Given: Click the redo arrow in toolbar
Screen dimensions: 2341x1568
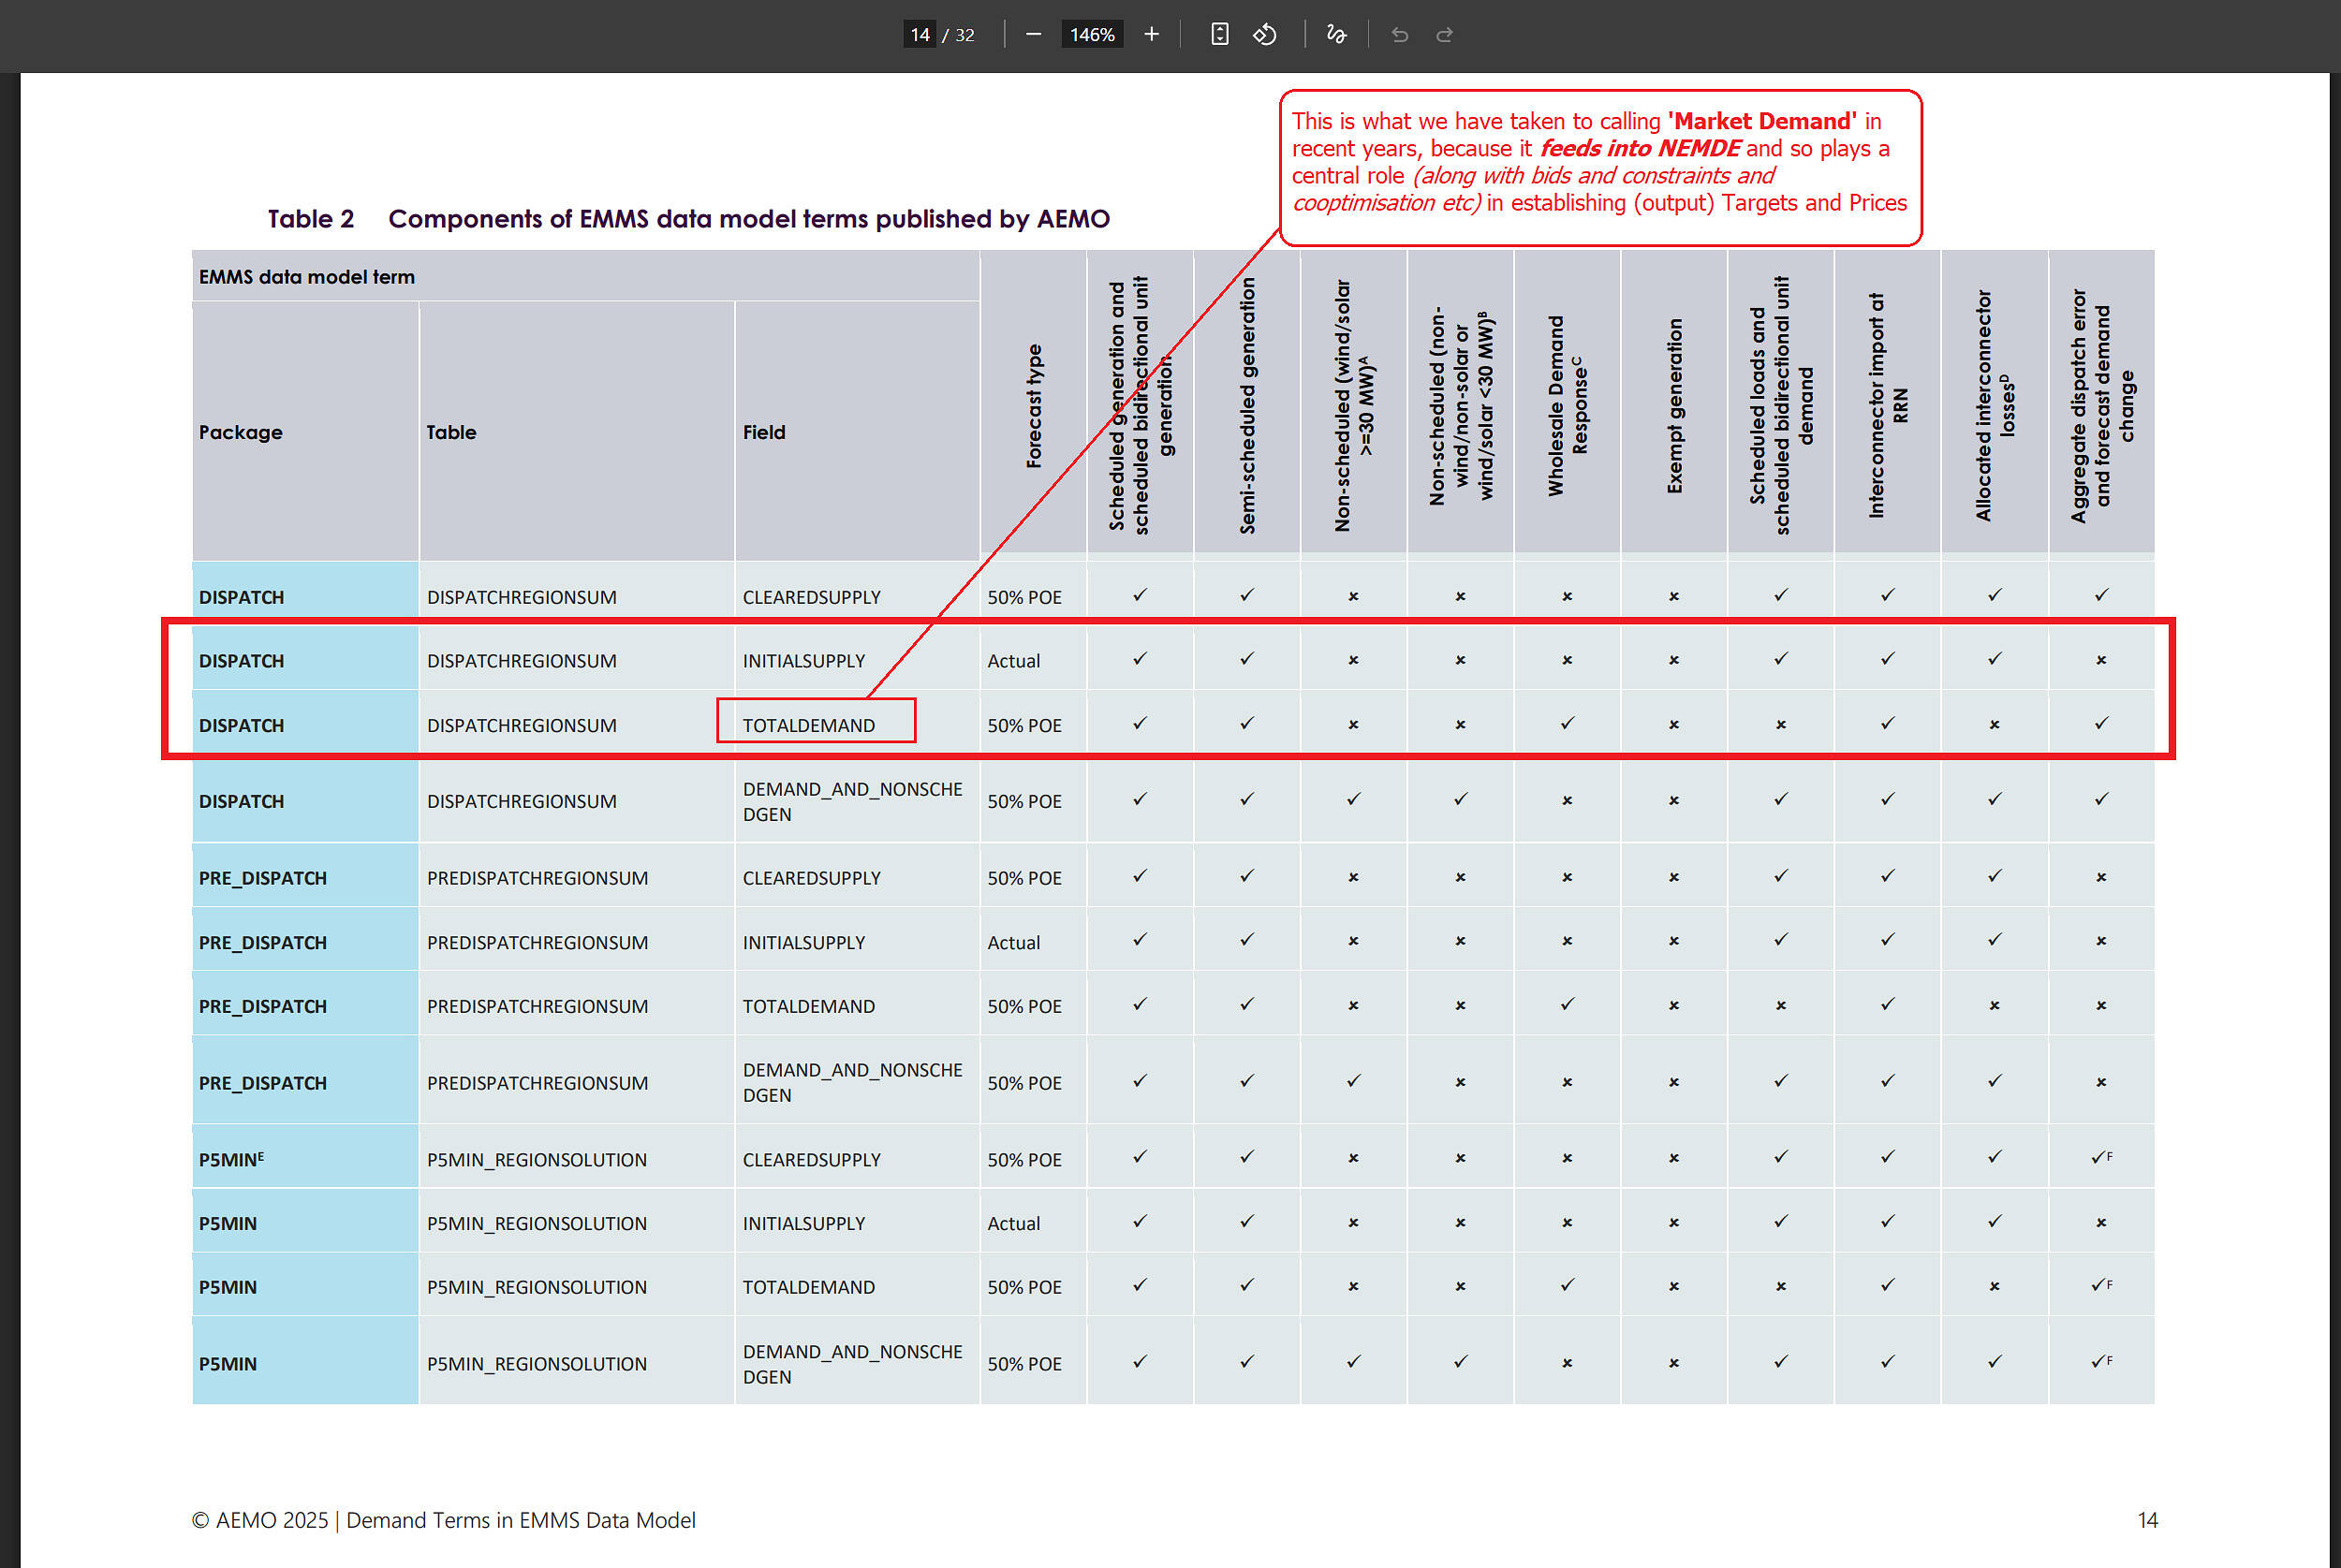Looking at the screenshot, I should tap(1444, 35).
